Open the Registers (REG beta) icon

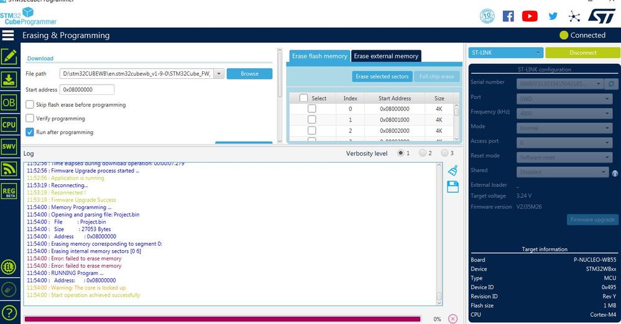point(9,191)
